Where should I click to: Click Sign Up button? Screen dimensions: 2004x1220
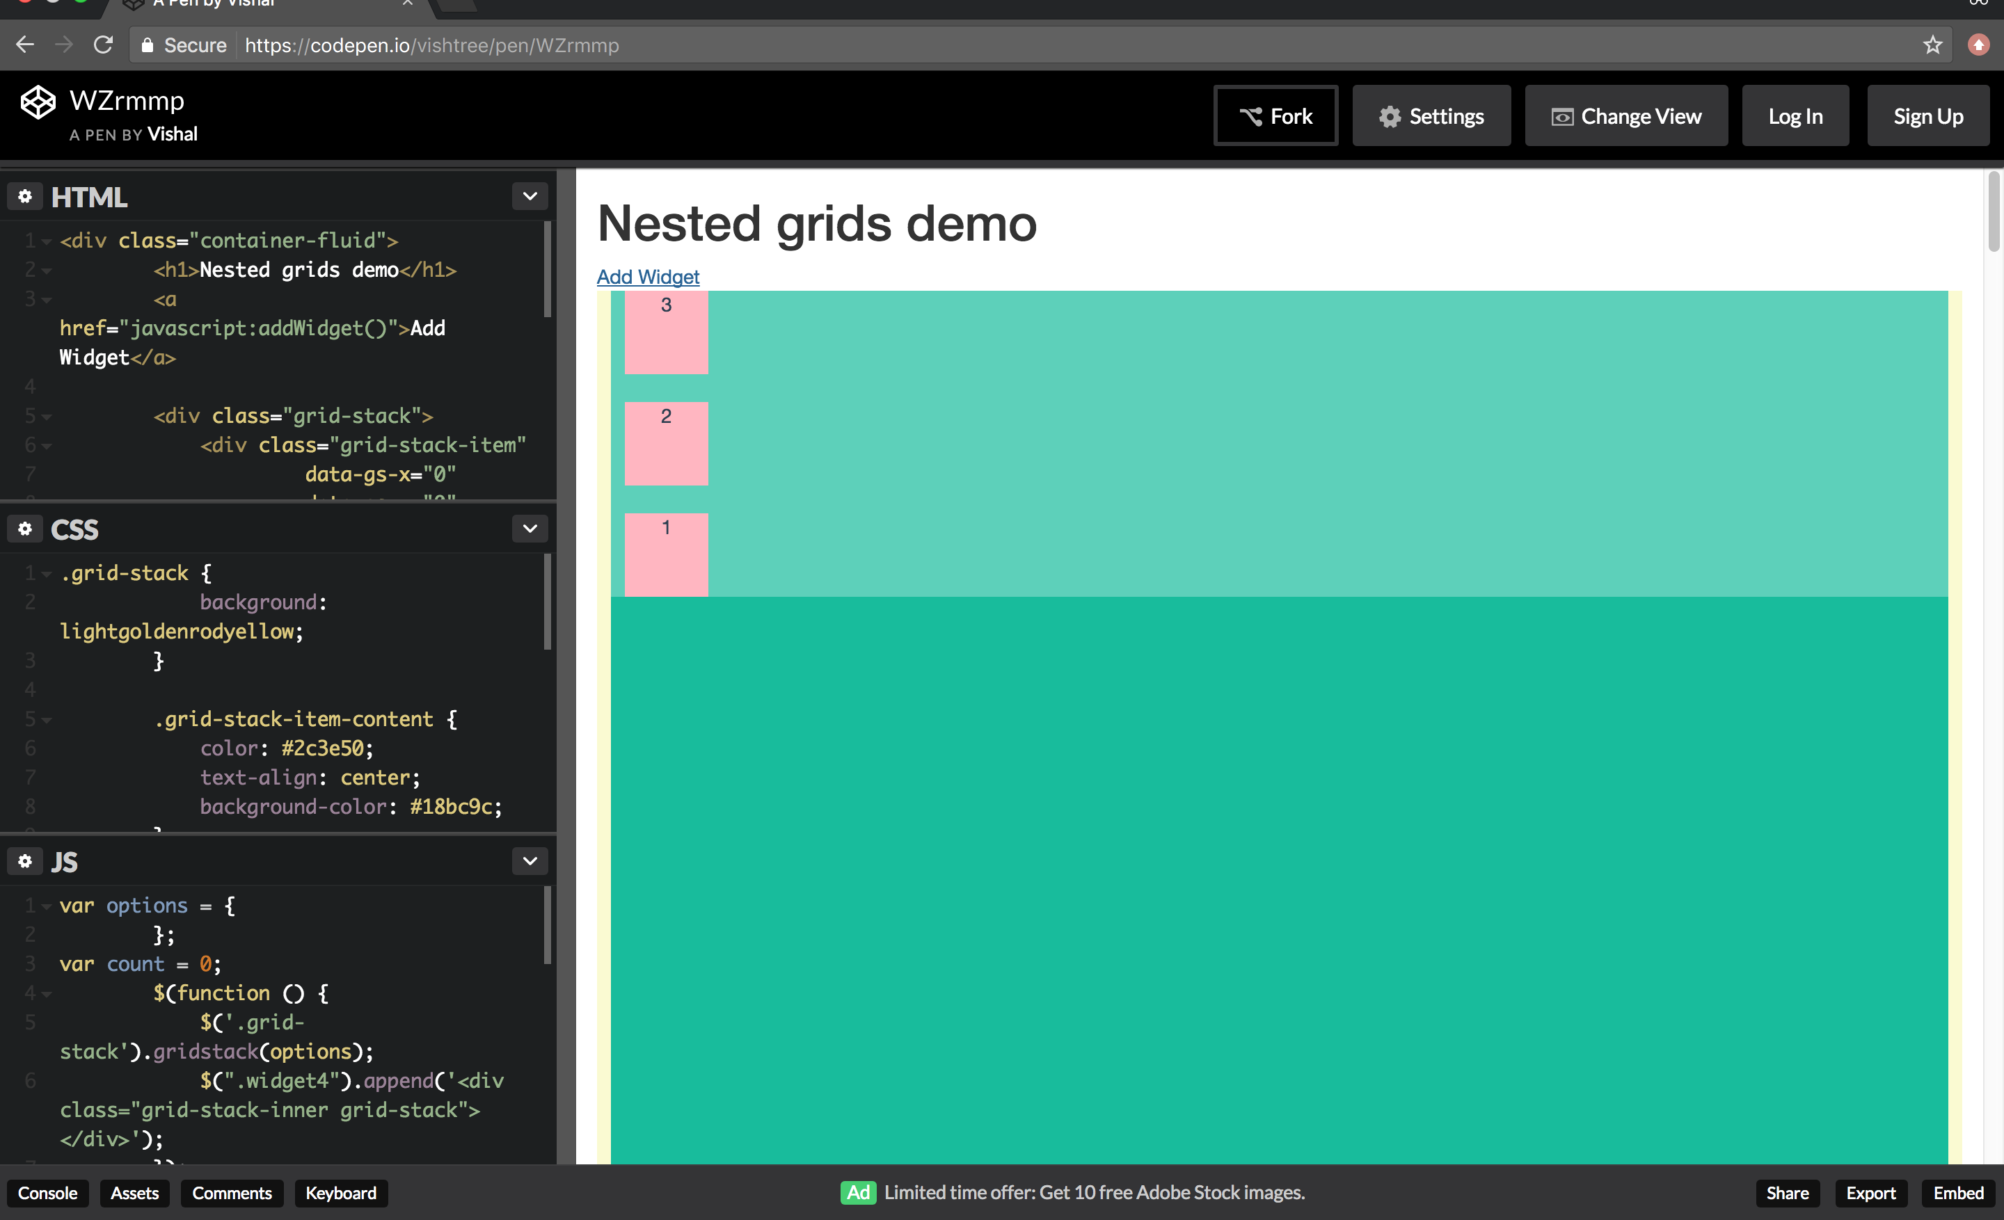pyautogui.click(x=1927, y=116)
